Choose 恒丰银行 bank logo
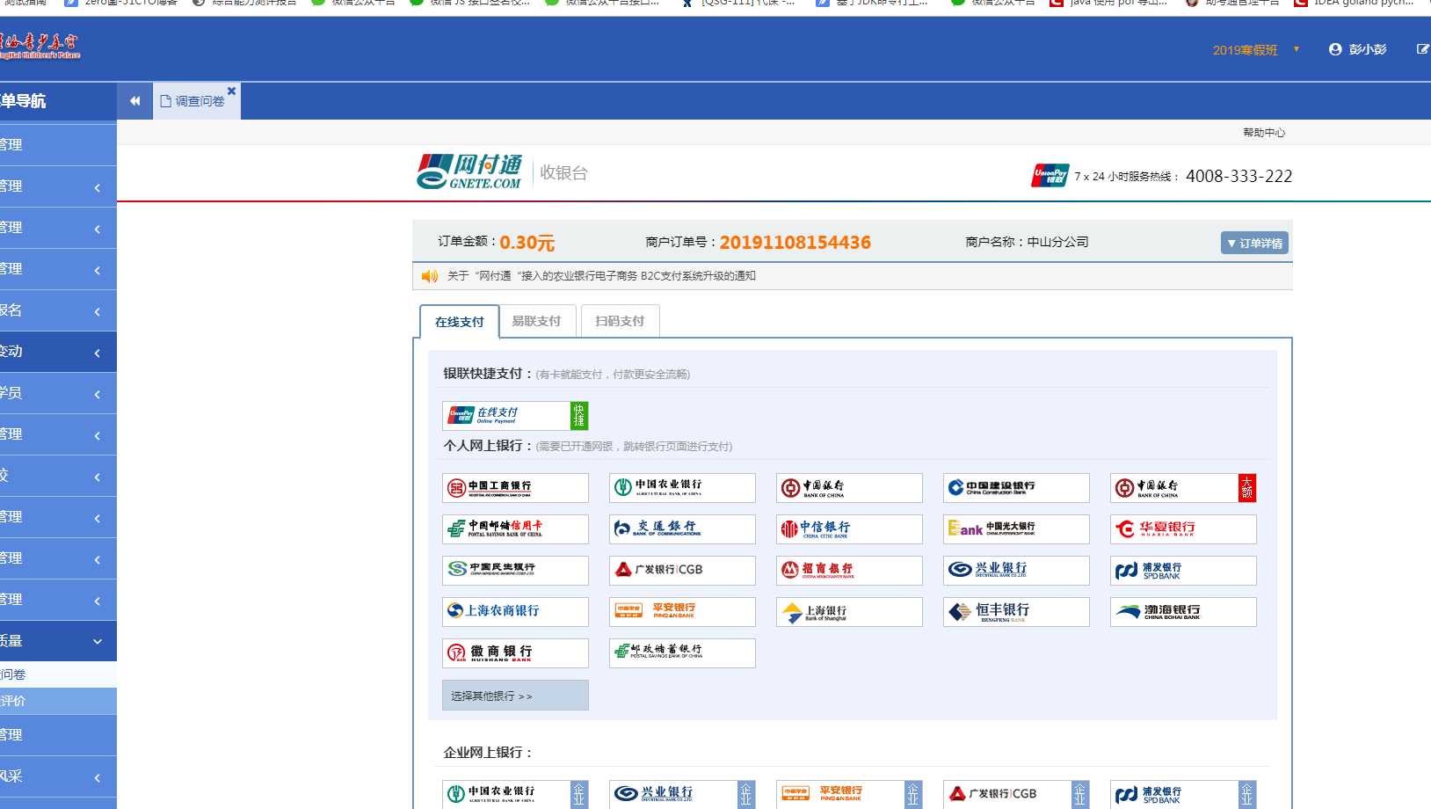 click(x=1016, y=612)
